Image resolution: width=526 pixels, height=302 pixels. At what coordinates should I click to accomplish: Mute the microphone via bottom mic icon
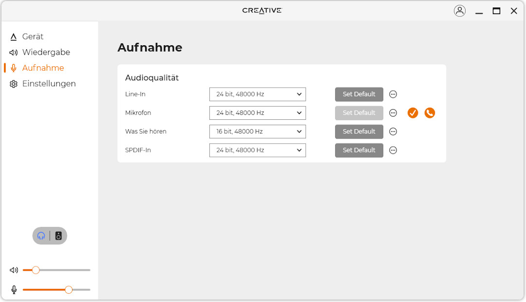14,290
